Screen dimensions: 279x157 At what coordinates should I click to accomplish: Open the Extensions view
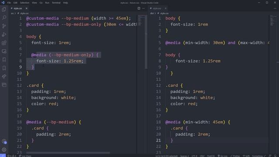[x=4, y=43]
